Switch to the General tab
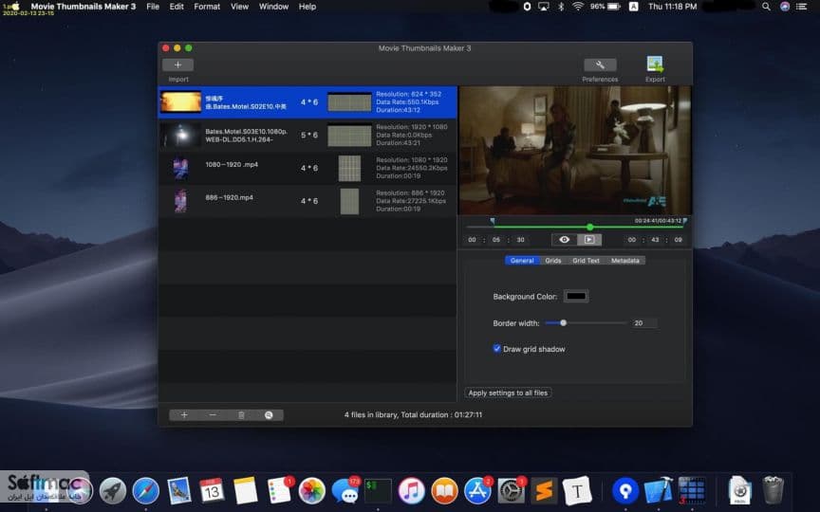820x512 pixels. point(522,260)
